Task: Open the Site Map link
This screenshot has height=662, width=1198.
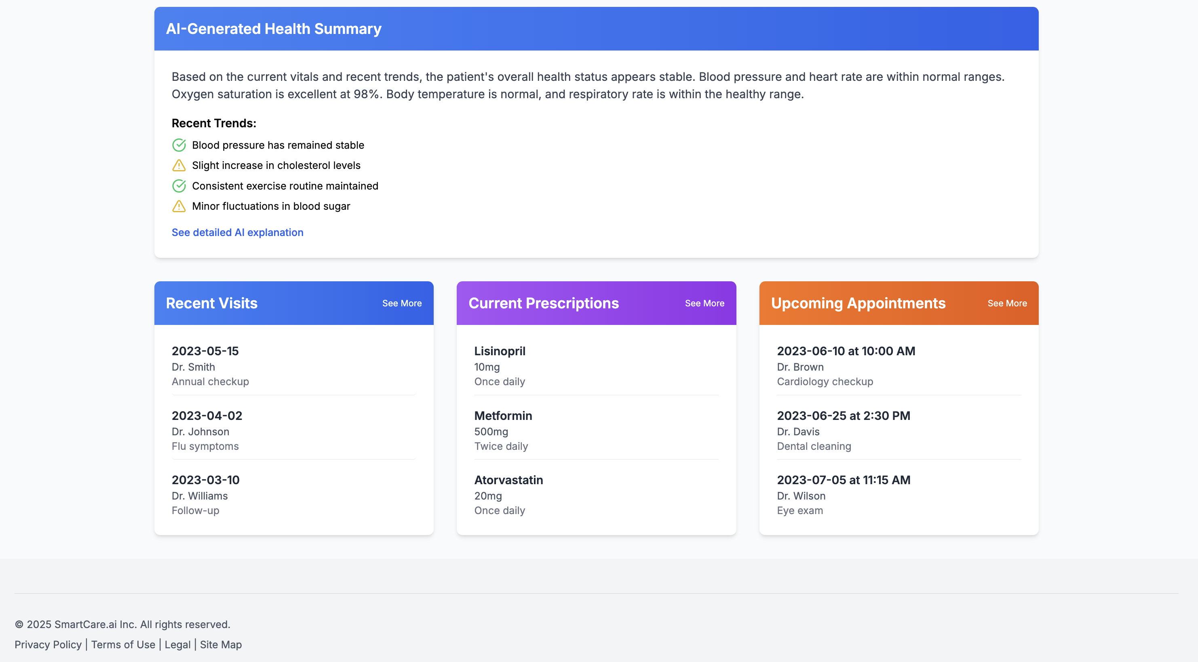Action: click(x=220, y=644)
